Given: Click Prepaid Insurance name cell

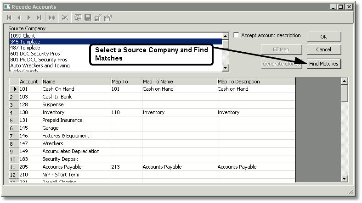Looking at the screenshot, I should click(76, 120).
